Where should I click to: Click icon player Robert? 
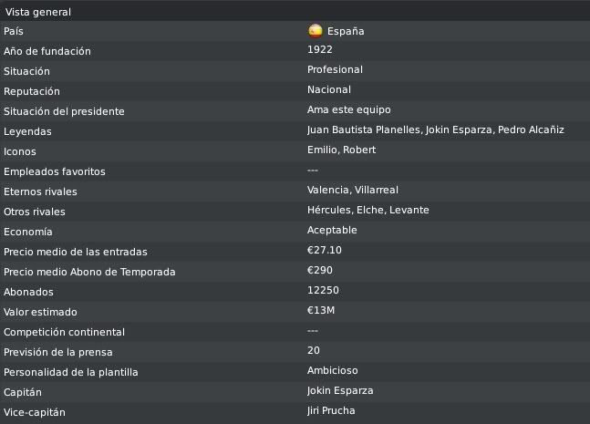click(359, 150)
